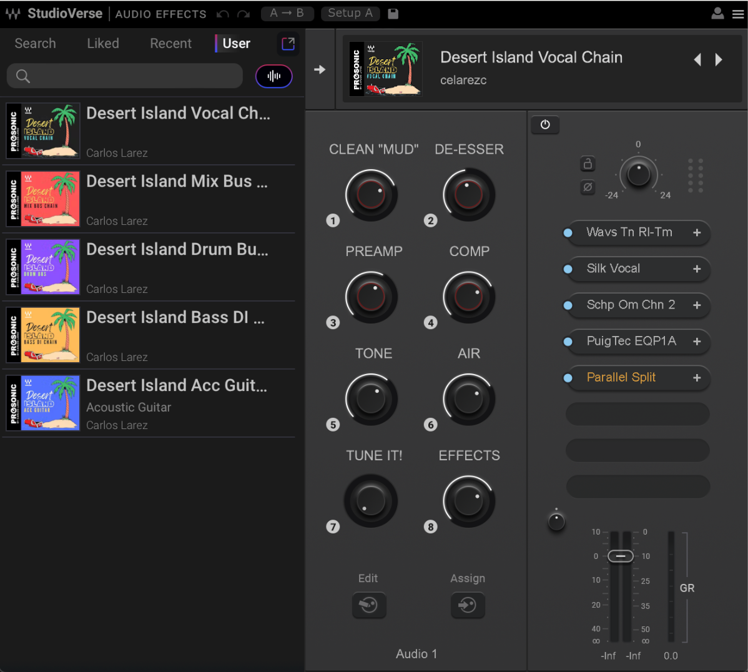748x672 pixels.
Task: Click the Assign macro icon
Action: (x=468, y=605)
